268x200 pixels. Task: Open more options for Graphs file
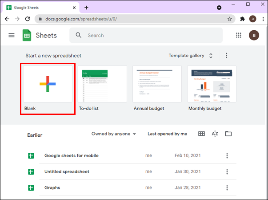pyautogui.click(x=227, y=188)
